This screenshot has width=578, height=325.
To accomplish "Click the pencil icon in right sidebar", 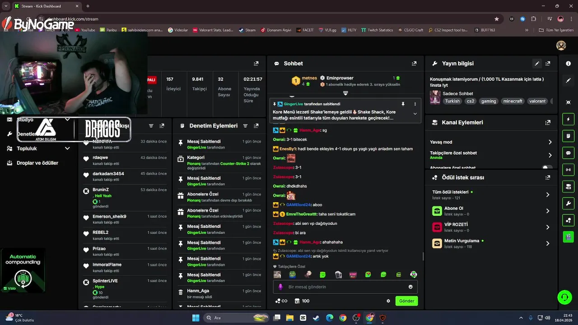I will point(568,80).
